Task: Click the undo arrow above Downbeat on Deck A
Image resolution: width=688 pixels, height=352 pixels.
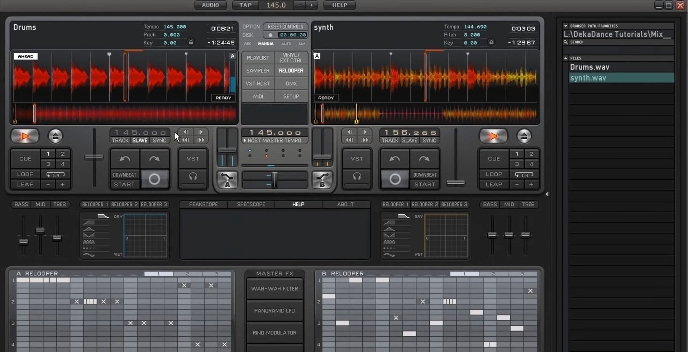Action: (x=124, y=159)
